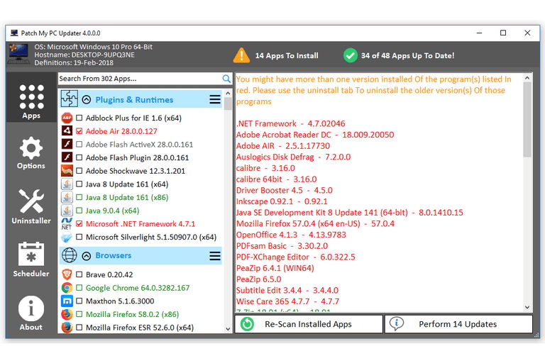Select Java 9.0.4 (x64) list entry
The width and height of the screenshot is (545, 363).
(x=112, y=211)
